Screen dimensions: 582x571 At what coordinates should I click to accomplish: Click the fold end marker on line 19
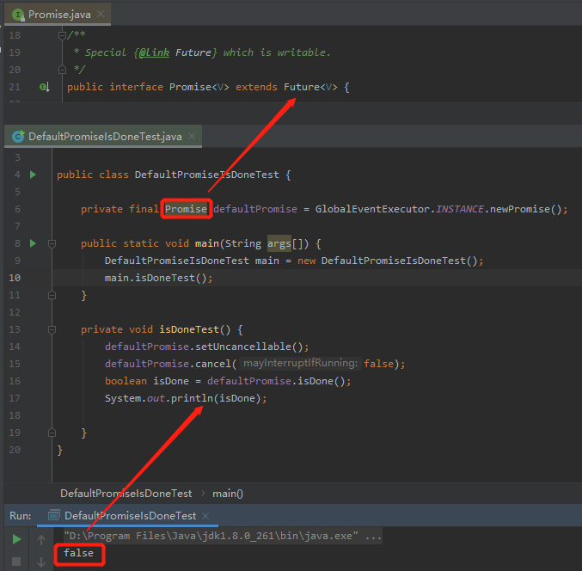point(52,433)
